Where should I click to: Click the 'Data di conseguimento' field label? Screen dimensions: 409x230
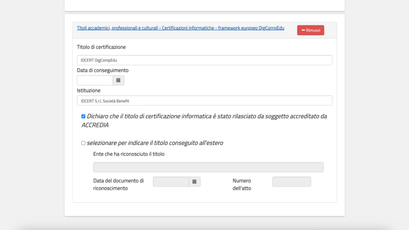point(103,70)
